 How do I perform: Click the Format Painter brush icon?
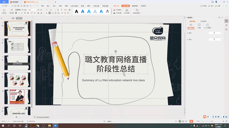pos(12,10)
